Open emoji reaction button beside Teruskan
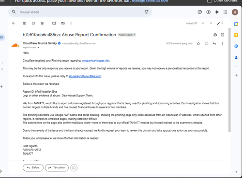 [x=74, y=168]
